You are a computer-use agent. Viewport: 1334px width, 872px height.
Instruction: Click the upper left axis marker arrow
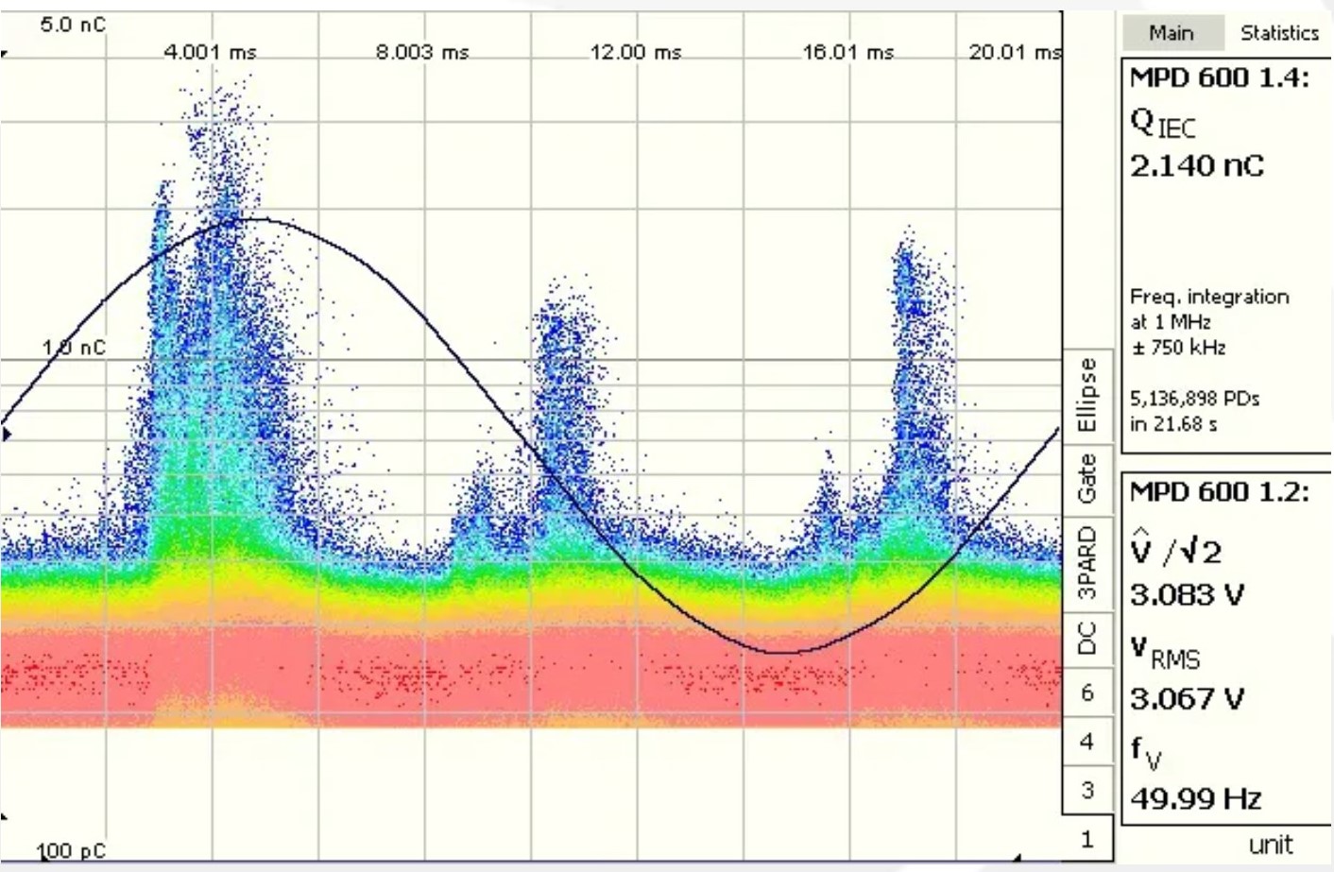pos(5,52)
